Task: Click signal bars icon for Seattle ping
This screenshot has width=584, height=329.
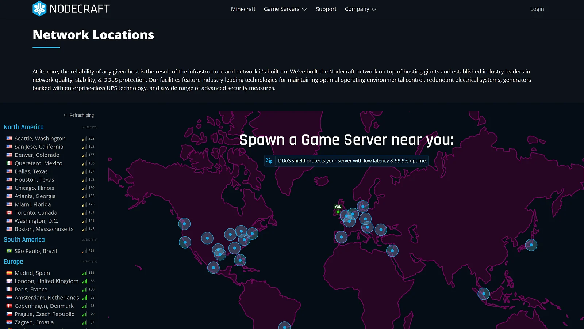Action: (x=84, y=139)
